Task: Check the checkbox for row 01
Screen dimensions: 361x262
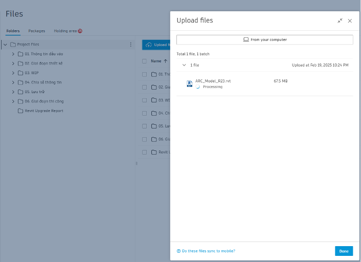Action: [144, 74]
